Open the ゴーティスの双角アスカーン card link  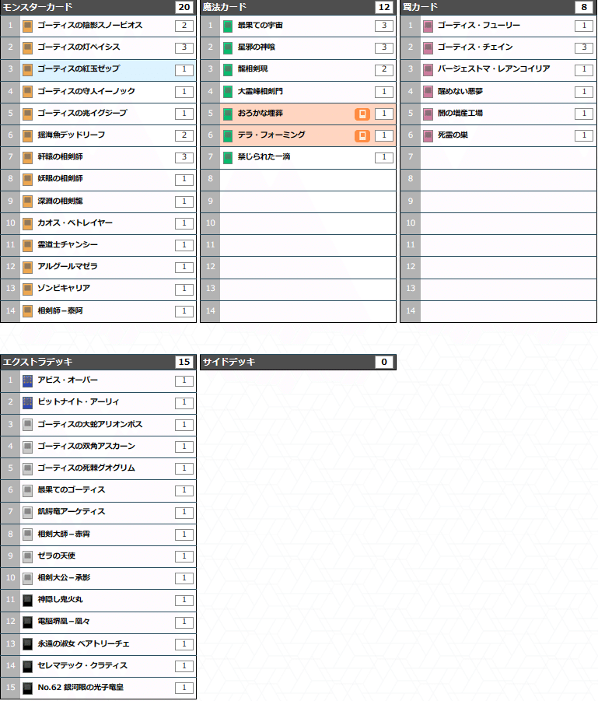(x=86, y=446)
